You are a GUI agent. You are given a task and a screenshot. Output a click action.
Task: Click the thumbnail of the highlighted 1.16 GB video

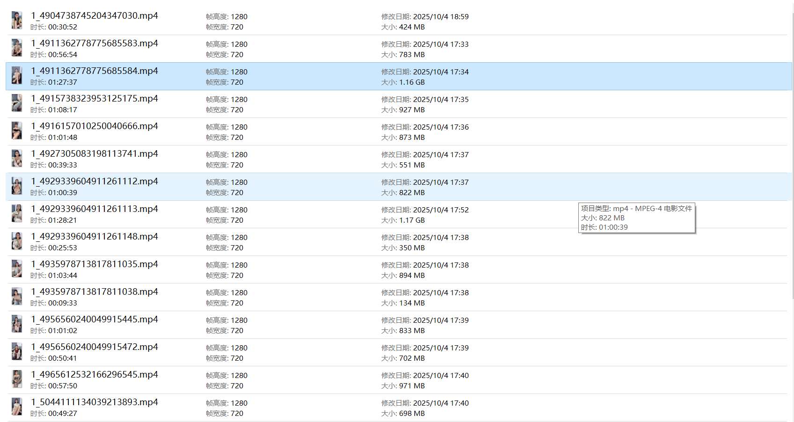coord(17,76)
